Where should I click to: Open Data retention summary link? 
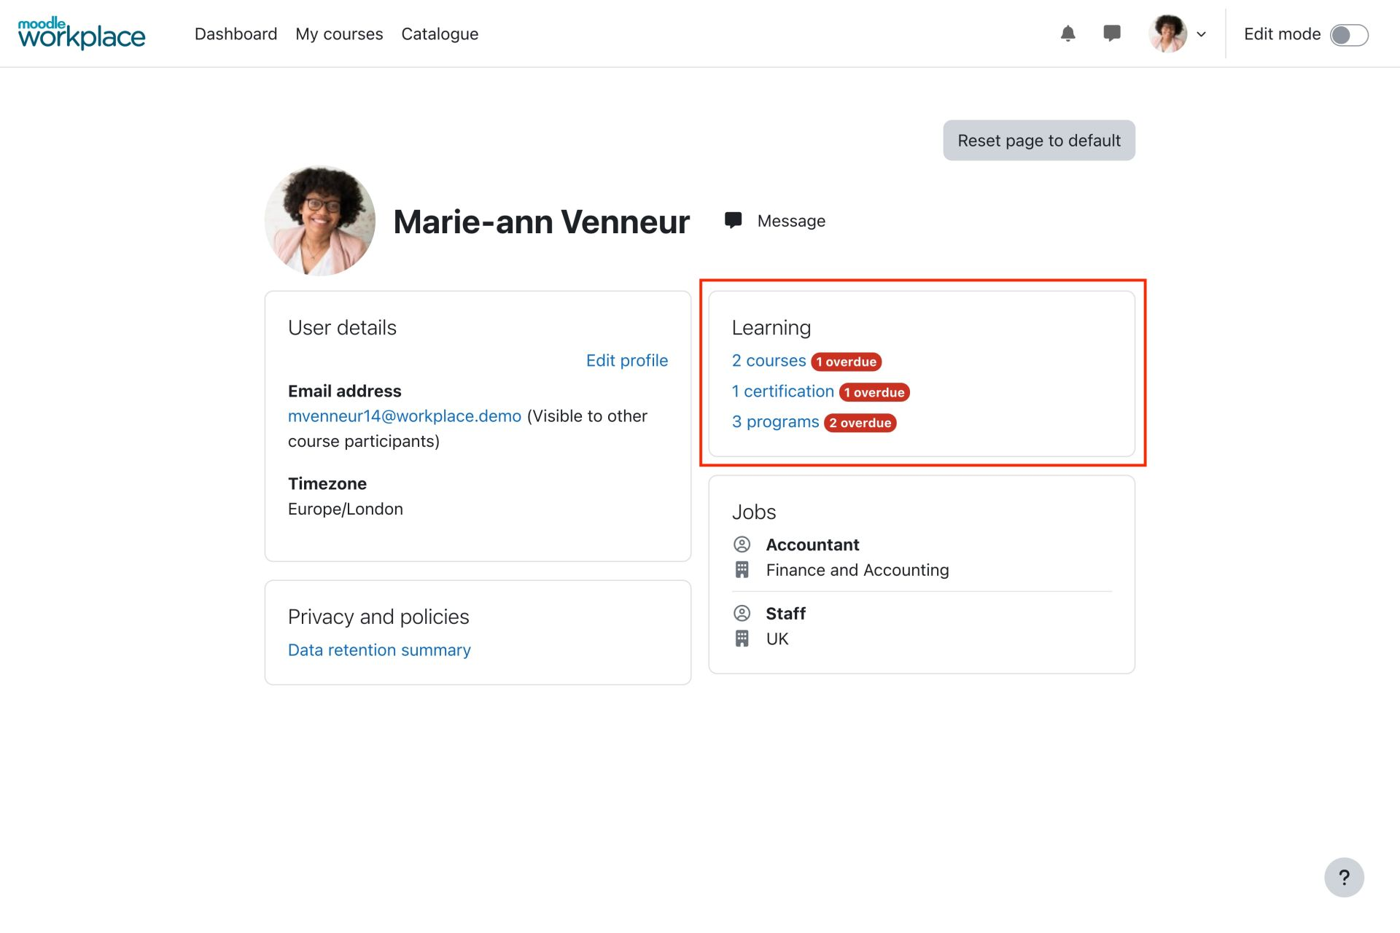379,649
